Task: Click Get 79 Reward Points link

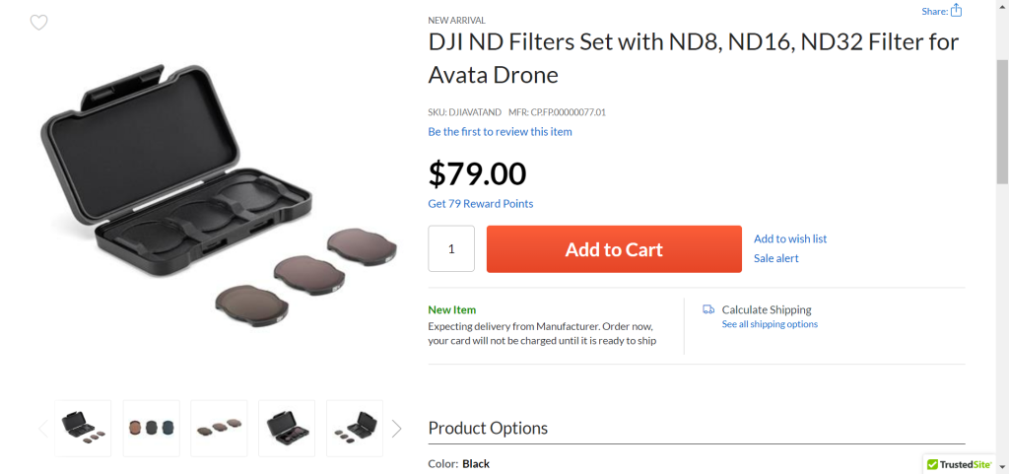Action: click(481, 204)
